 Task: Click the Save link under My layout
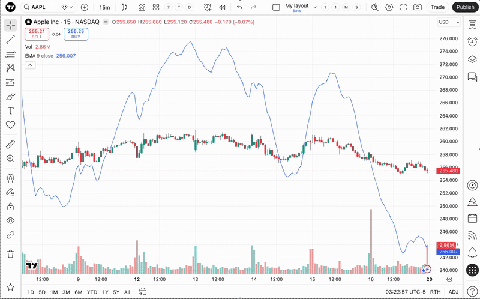tap(296, 11)
